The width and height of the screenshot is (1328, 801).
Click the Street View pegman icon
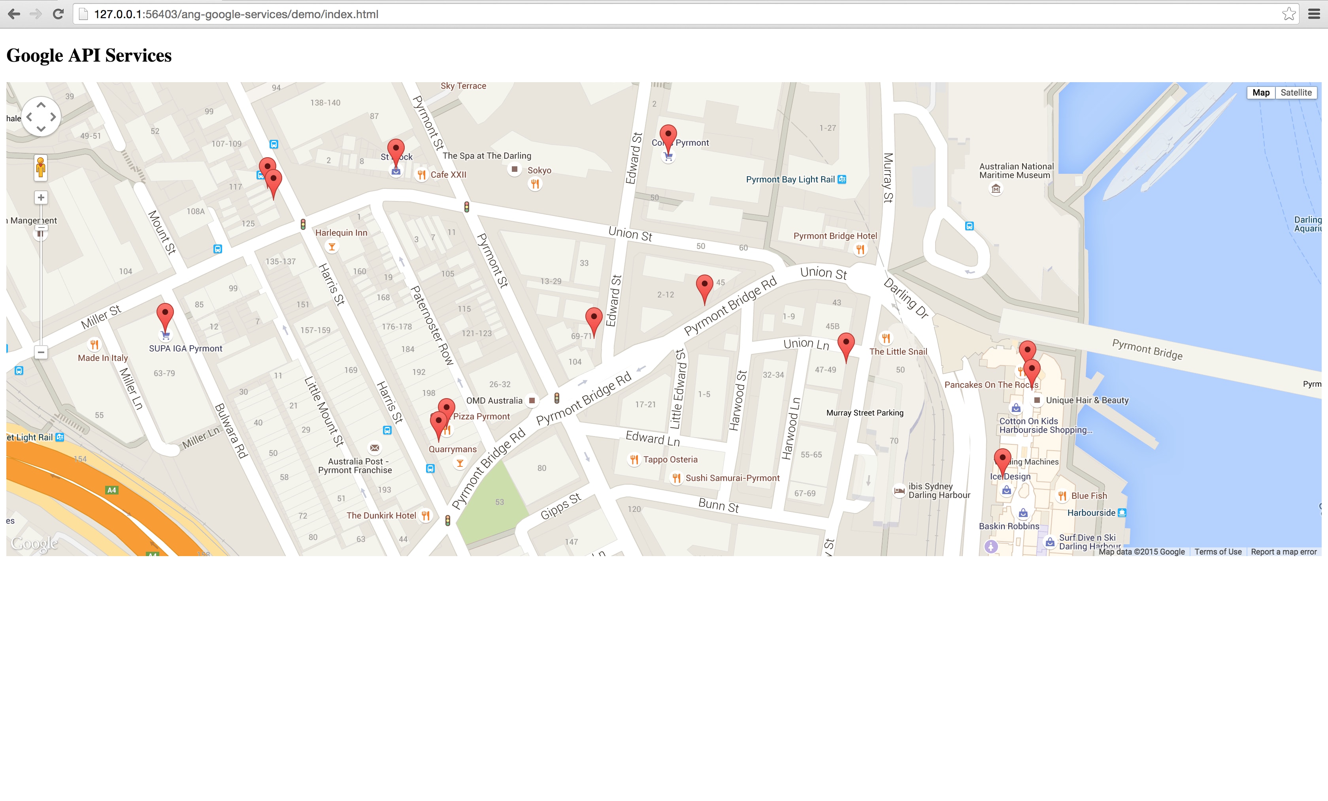click(x=40, y=167)
